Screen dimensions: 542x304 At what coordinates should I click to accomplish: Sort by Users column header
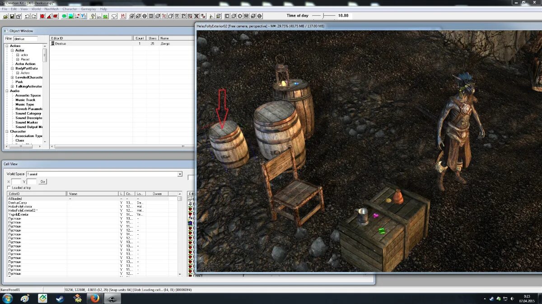(153, 38)
